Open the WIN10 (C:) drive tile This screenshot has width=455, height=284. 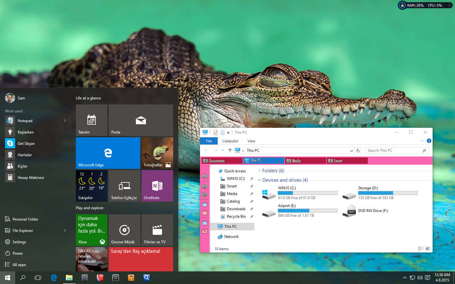[299, 193]
